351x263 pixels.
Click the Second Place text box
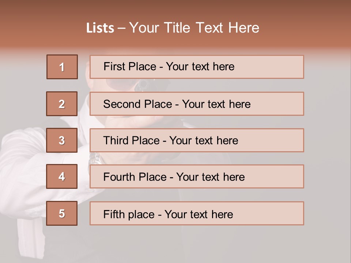[197, 104]
